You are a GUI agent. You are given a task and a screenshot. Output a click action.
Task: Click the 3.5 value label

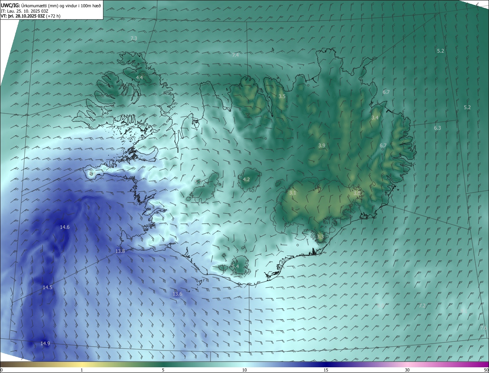pyautogui.click(x=282, y=96)
